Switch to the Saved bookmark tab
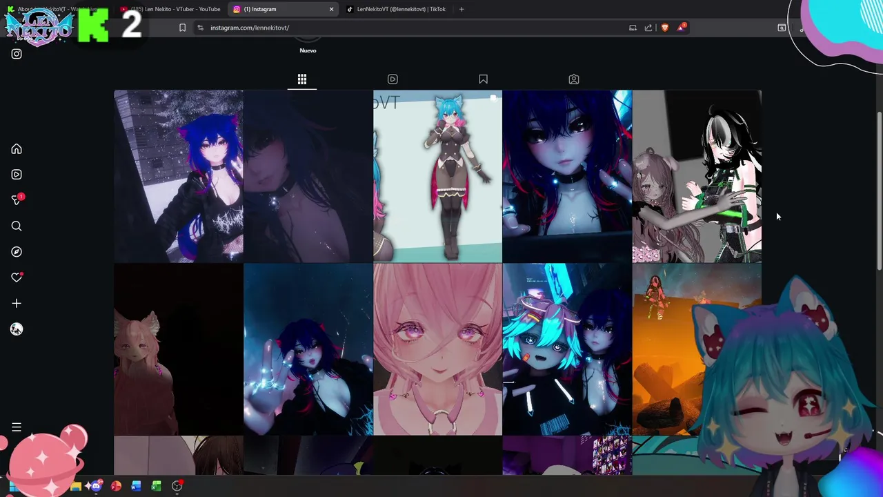883x497 pixels. point(484,79)
